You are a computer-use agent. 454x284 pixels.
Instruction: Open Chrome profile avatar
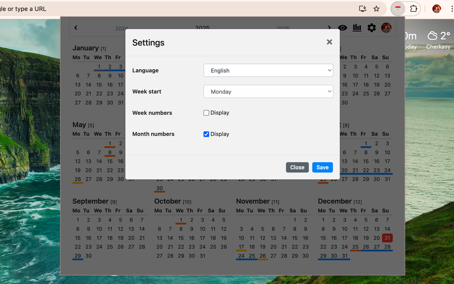tap(437, 9)
